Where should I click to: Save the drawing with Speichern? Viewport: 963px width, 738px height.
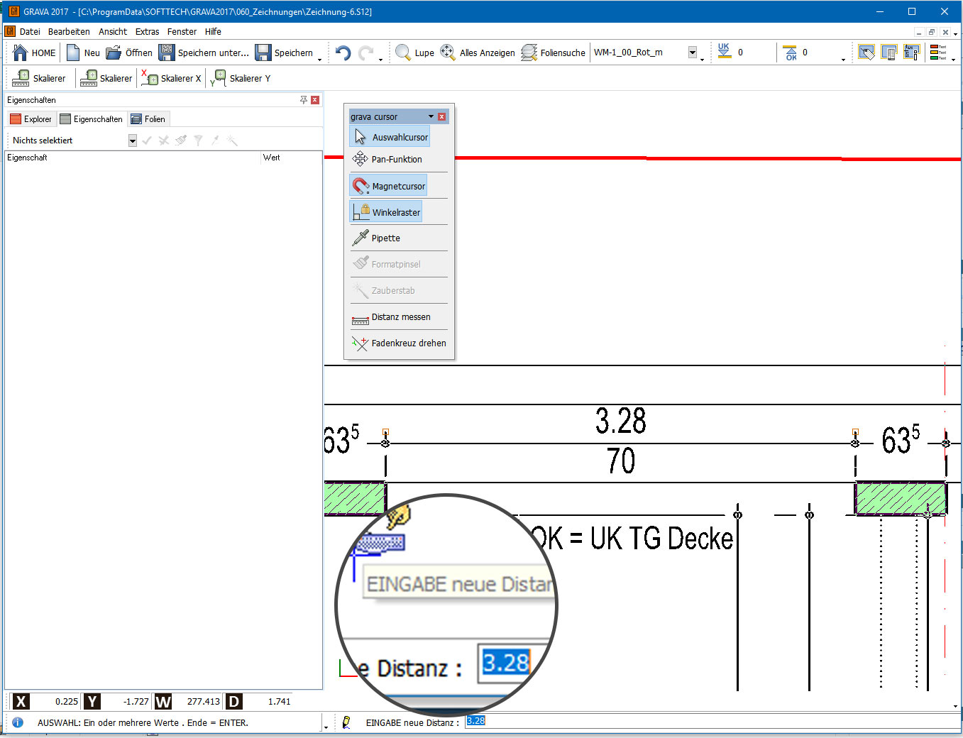click(x=284, y=53)
